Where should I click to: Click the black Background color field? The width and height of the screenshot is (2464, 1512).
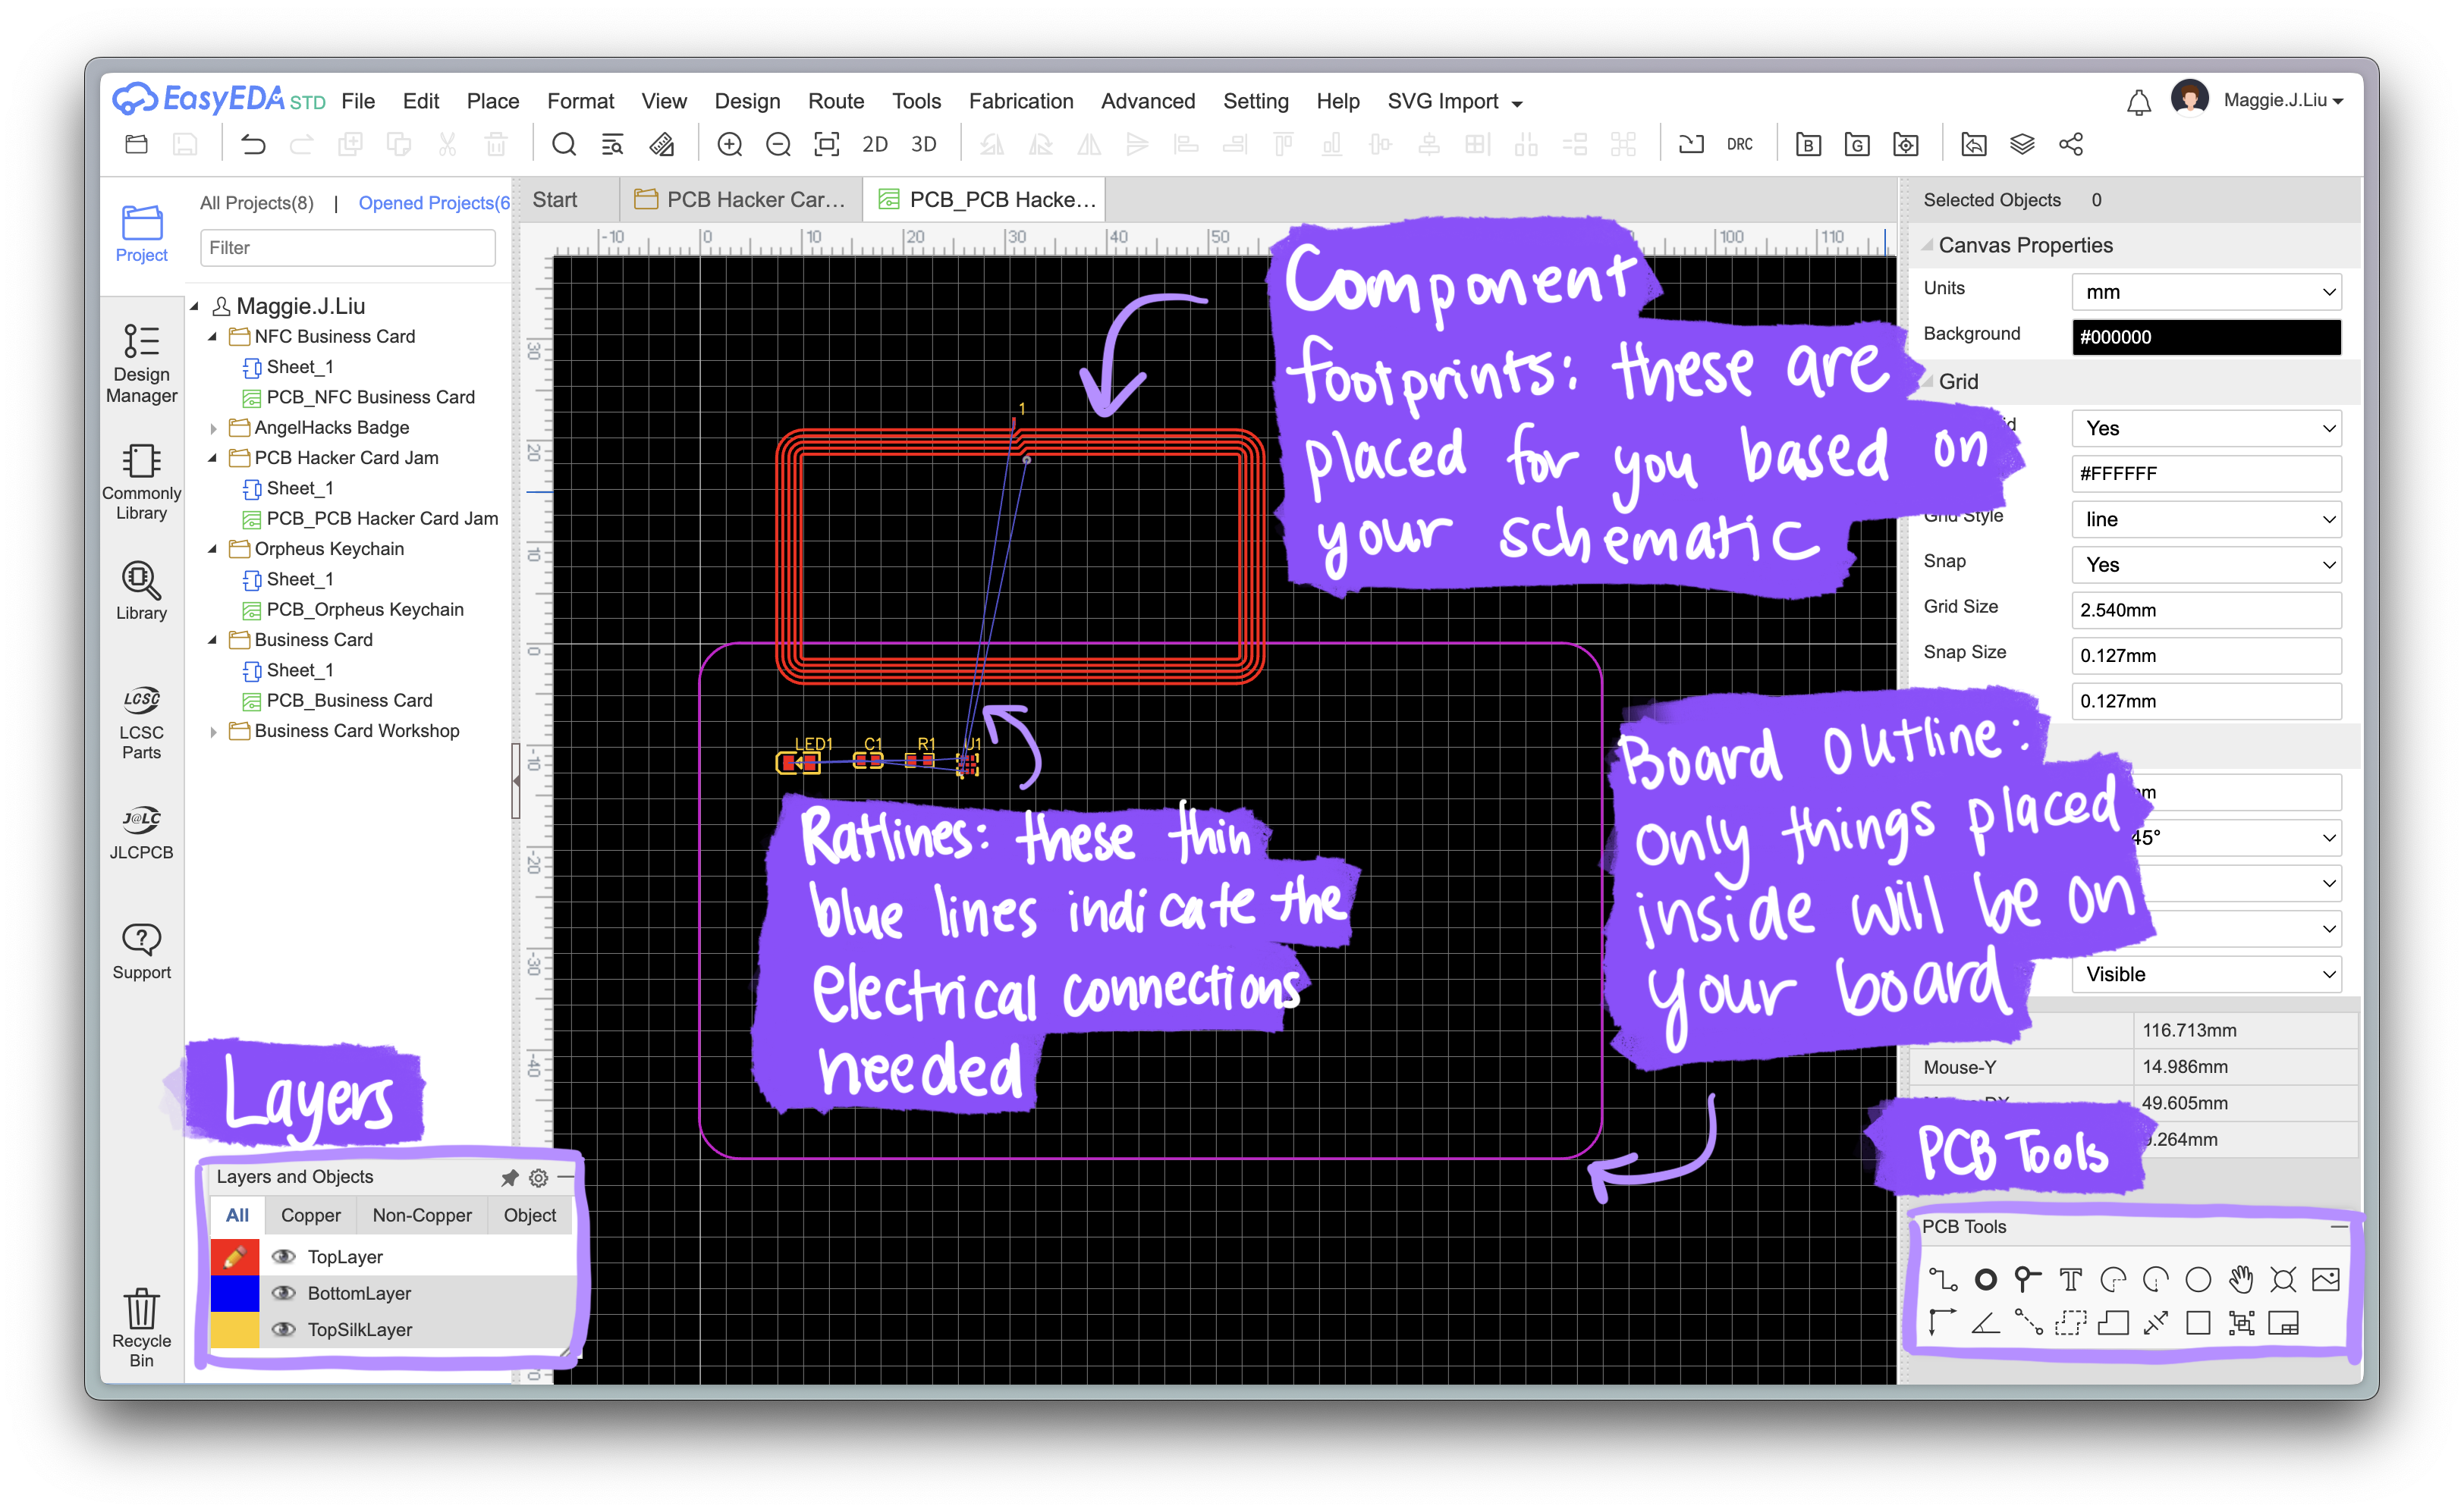click(2206, 337)
